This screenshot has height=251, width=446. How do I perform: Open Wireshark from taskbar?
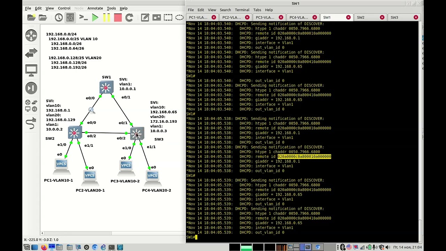point(120,247)
